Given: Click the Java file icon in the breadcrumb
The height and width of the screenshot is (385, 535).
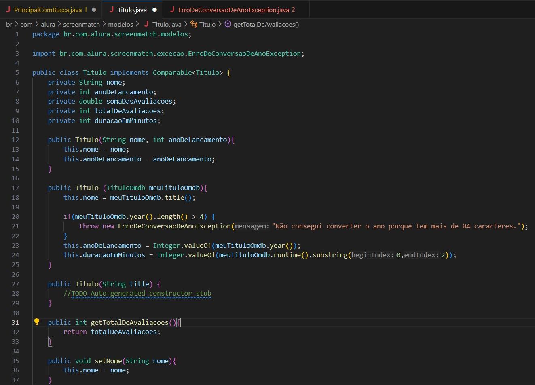Looking at the screenshot, I should click(146, 24).
